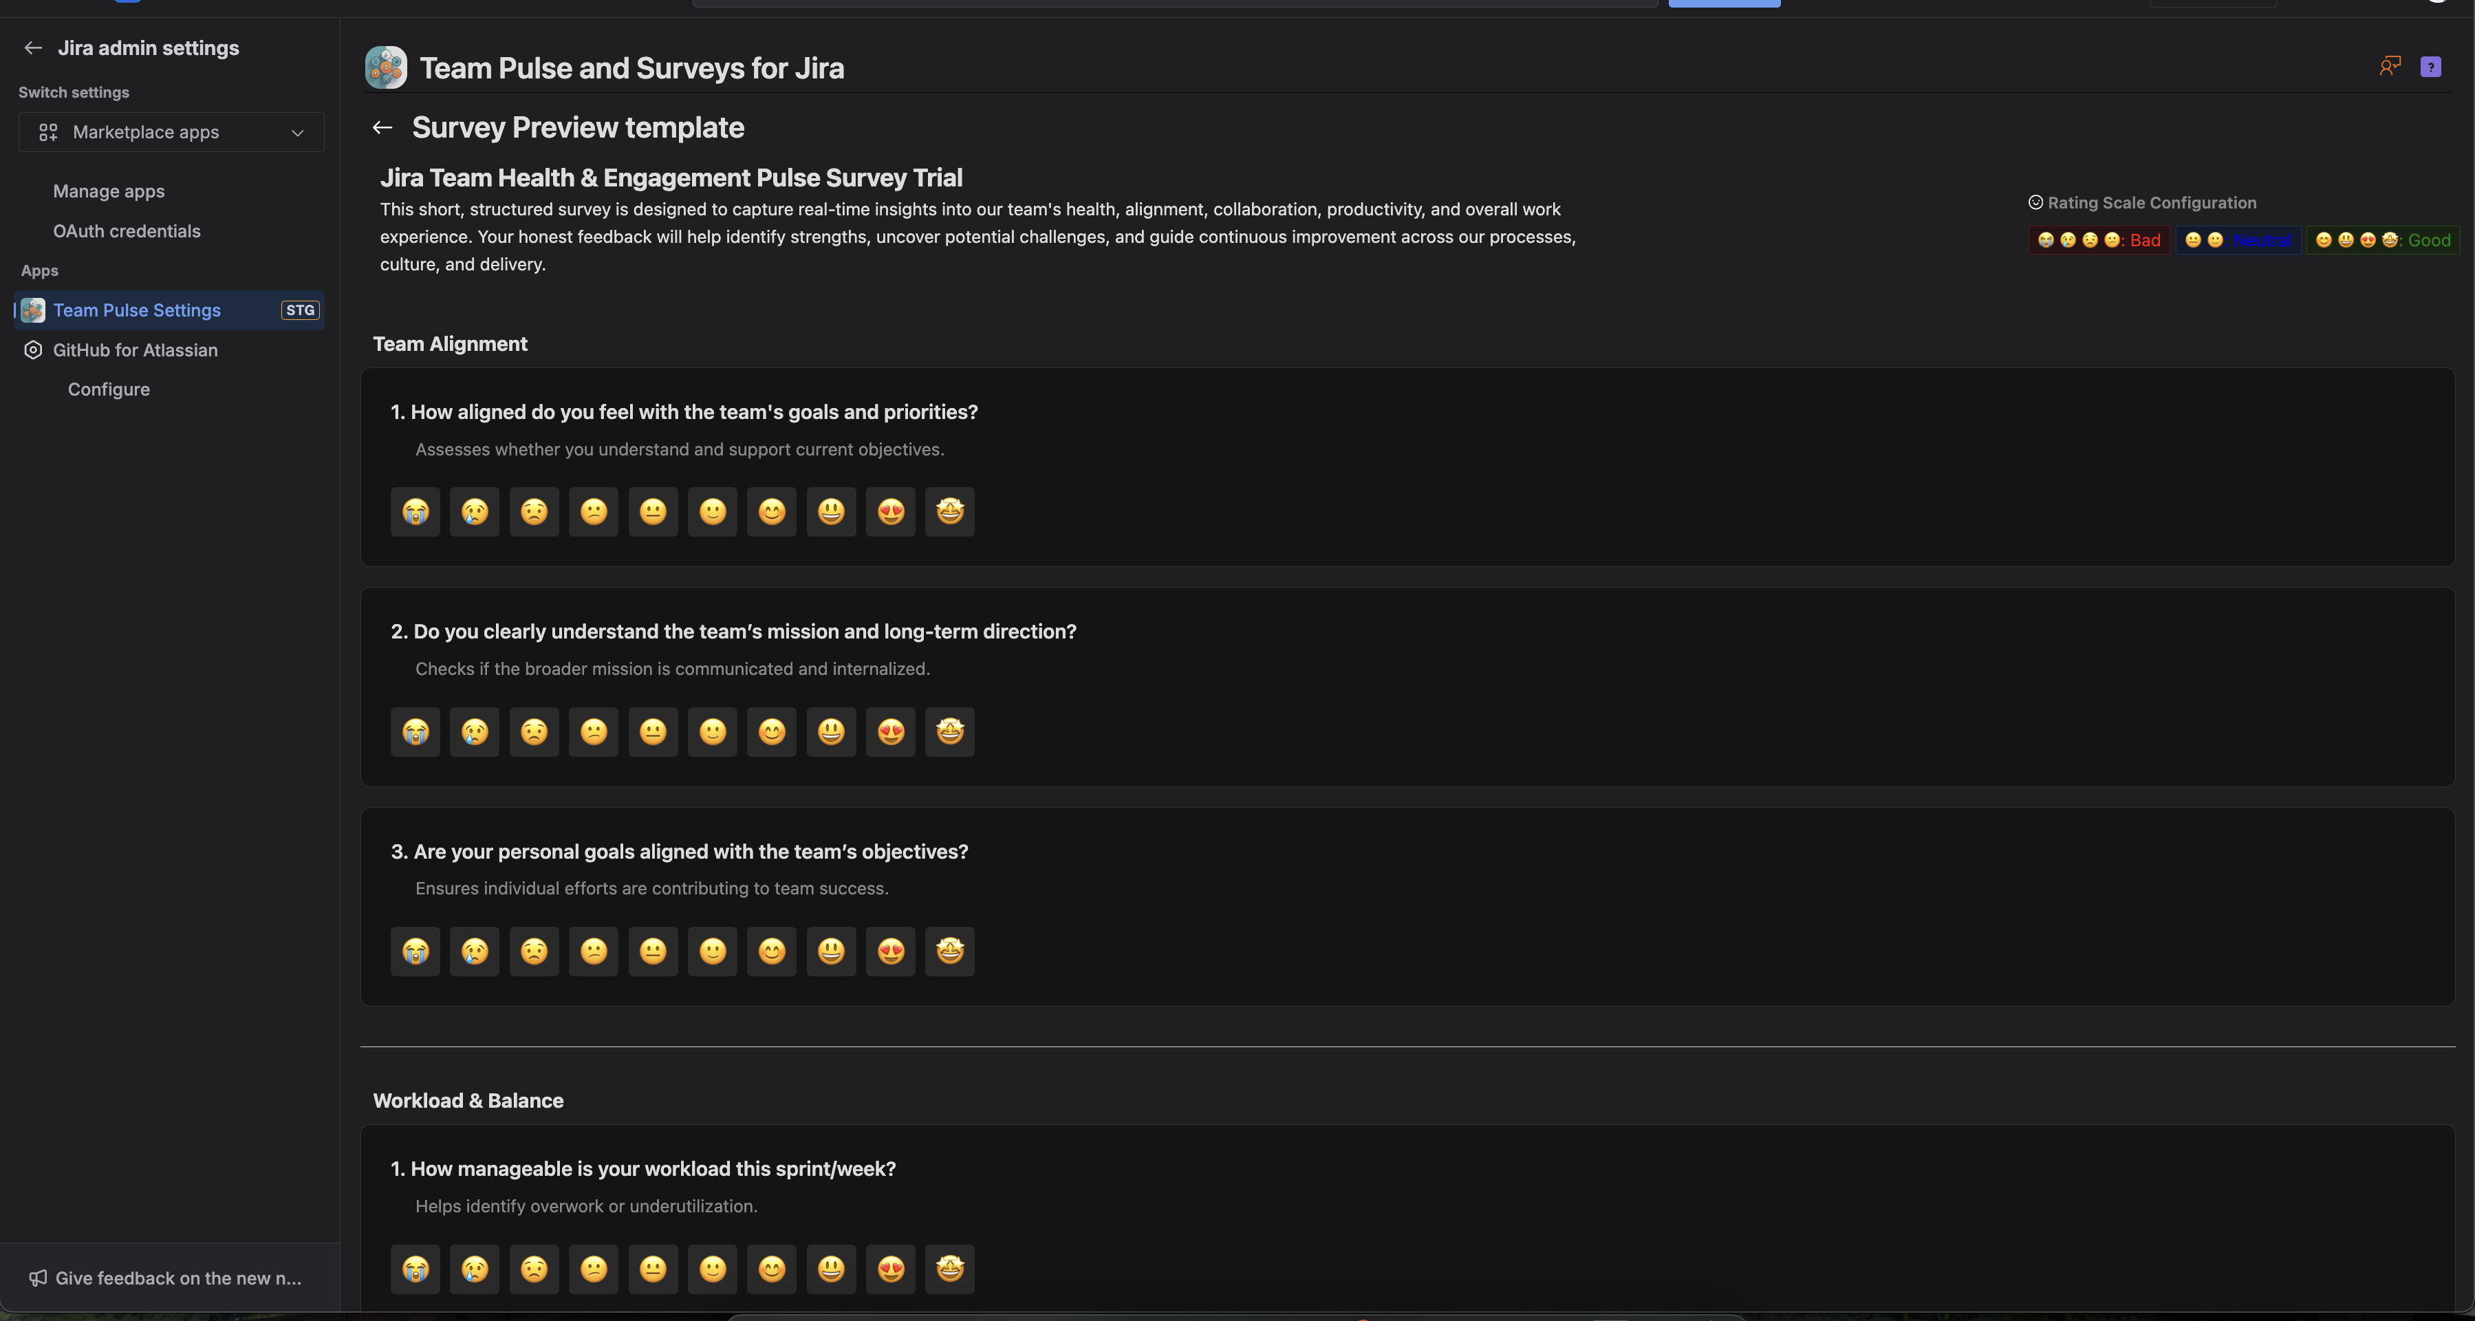Click back arrow beside Survey Preview template
This screenshot has height=1321, width=2475.
point(382,128)
